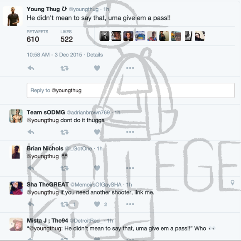The height and width of the screenshot is (241, 241).
Task: Like Young Thug's main tweet
Action: [x=97, y=68]
